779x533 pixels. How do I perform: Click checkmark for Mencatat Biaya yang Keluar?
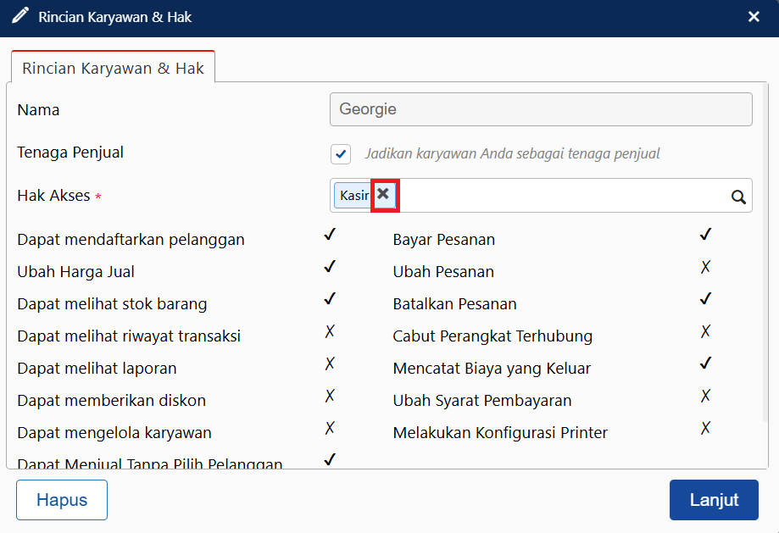pos(705,364)
